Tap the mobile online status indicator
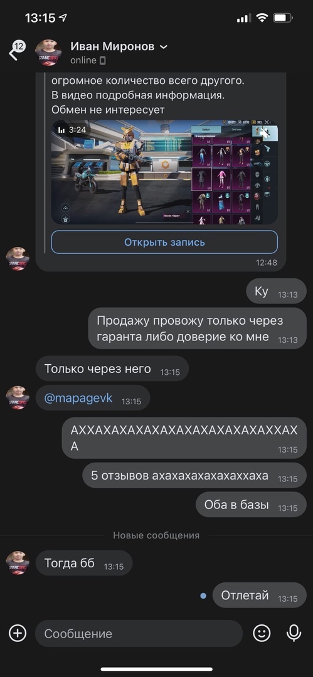313x677 pixels. 102,60
